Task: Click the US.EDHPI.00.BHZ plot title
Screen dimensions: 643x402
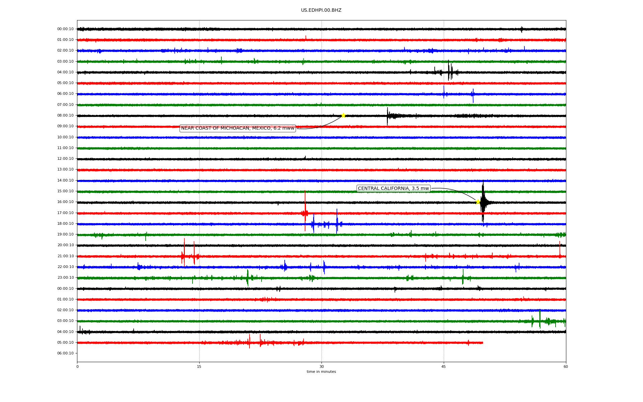Action: [x=321, y=10]
